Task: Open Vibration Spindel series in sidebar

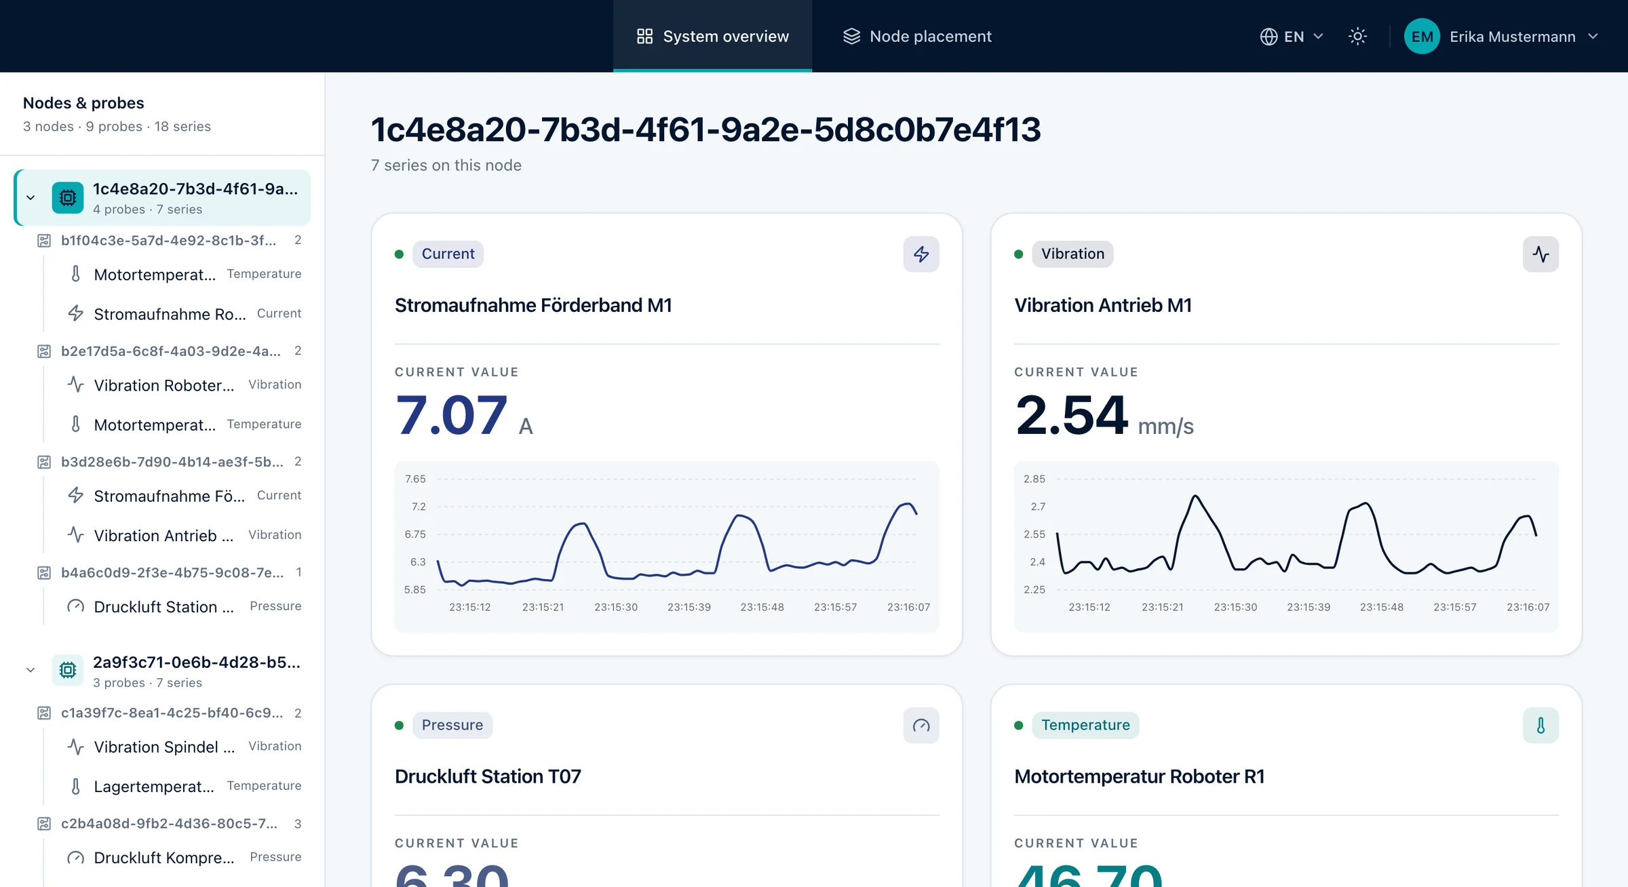Action: [183, 747]
